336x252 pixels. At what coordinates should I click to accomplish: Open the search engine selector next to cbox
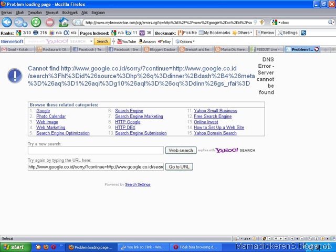(276, 22)
